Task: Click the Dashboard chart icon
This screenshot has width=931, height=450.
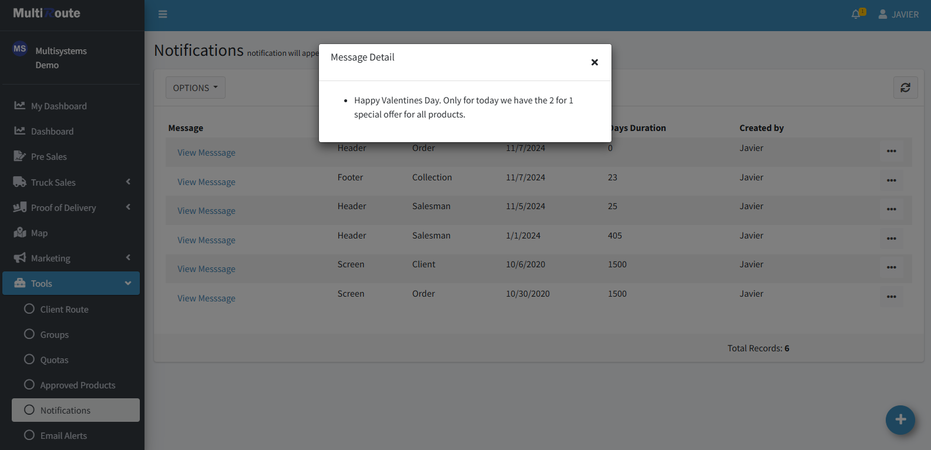Action: click(20, 131)
